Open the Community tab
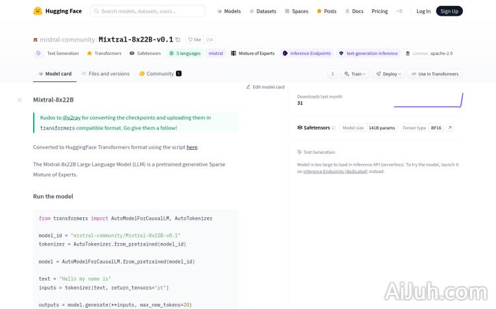This screenshot has height=309, width=496. pyautogui.click(x=159, y=74)
